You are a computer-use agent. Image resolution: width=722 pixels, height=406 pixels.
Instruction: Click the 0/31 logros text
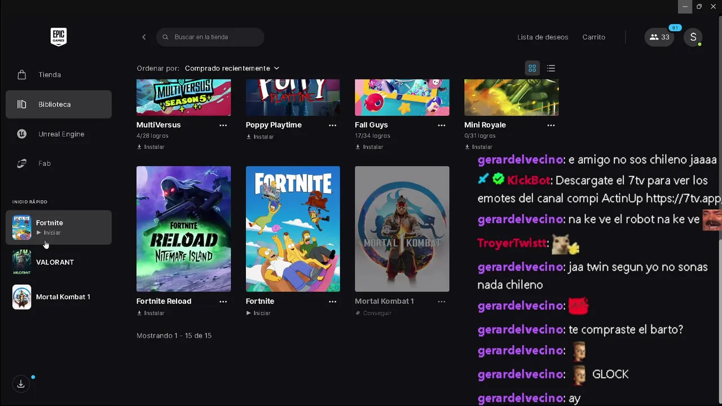click(x=480, y=136)
